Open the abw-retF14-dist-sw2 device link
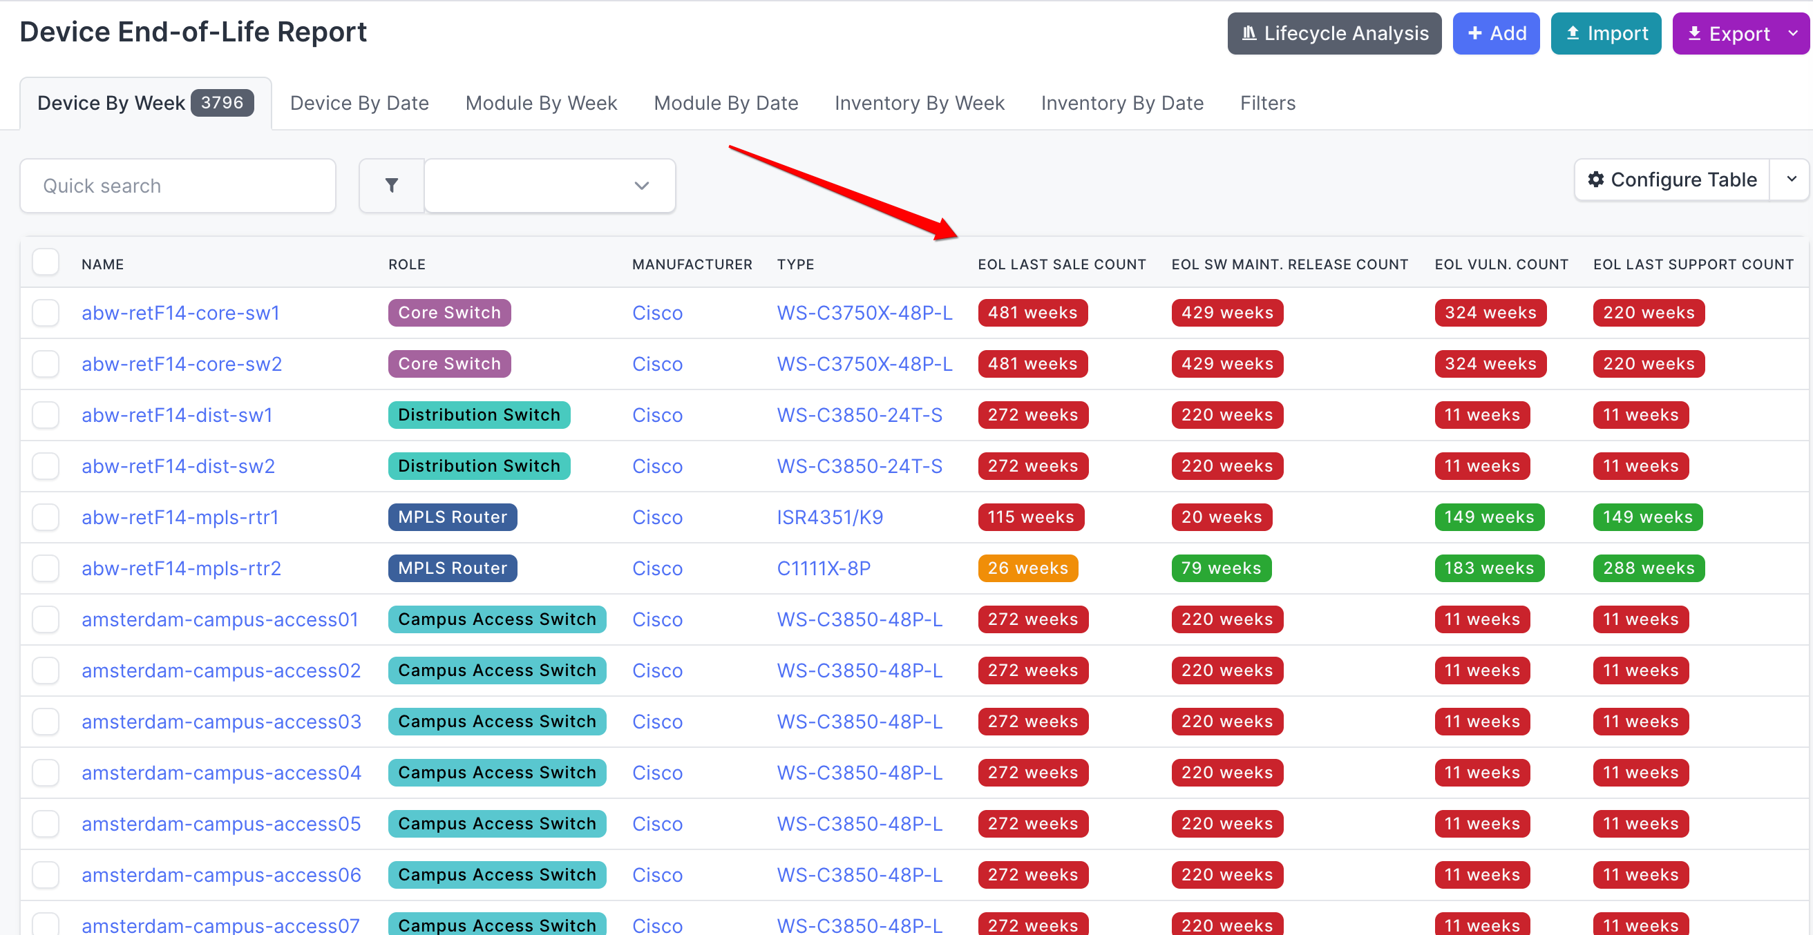Viewport: 1813px width, 935px height. coord(178,465)
